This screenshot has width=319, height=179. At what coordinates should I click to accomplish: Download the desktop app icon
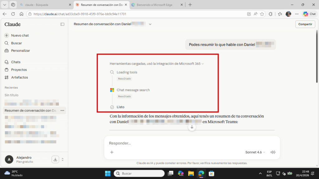pos(55,159)
